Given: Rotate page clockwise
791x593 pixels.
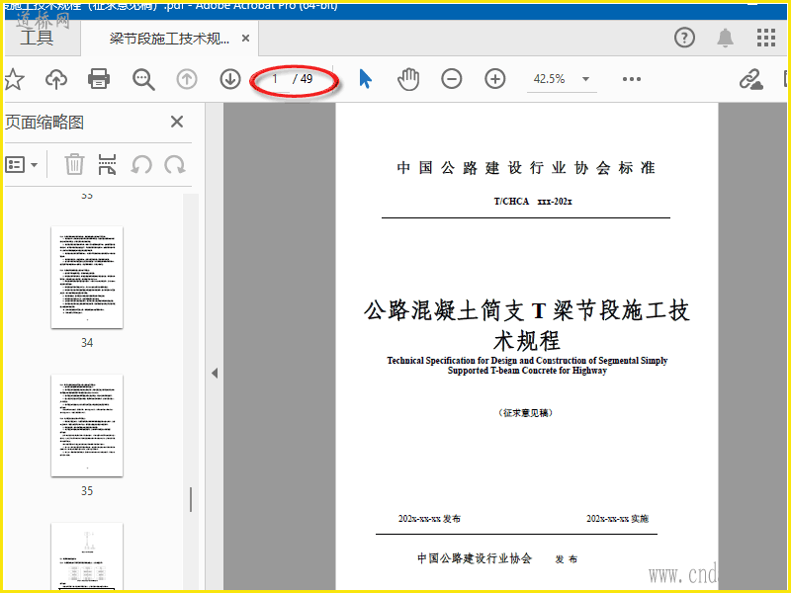Looking at the screenshot, I should [175, 164].
